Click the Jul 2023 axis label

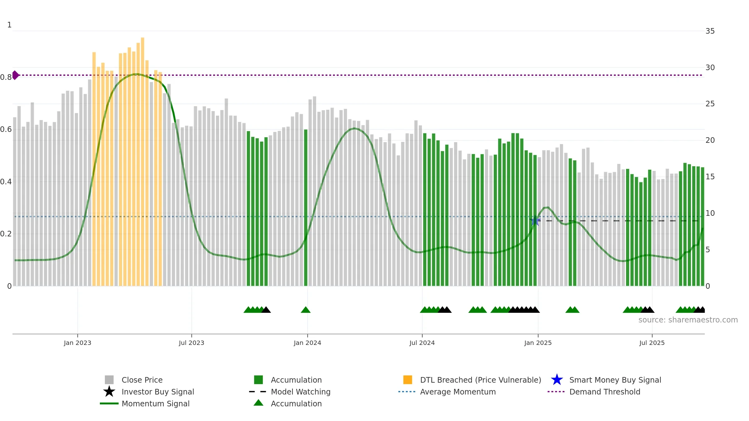(x=191, y=343)
